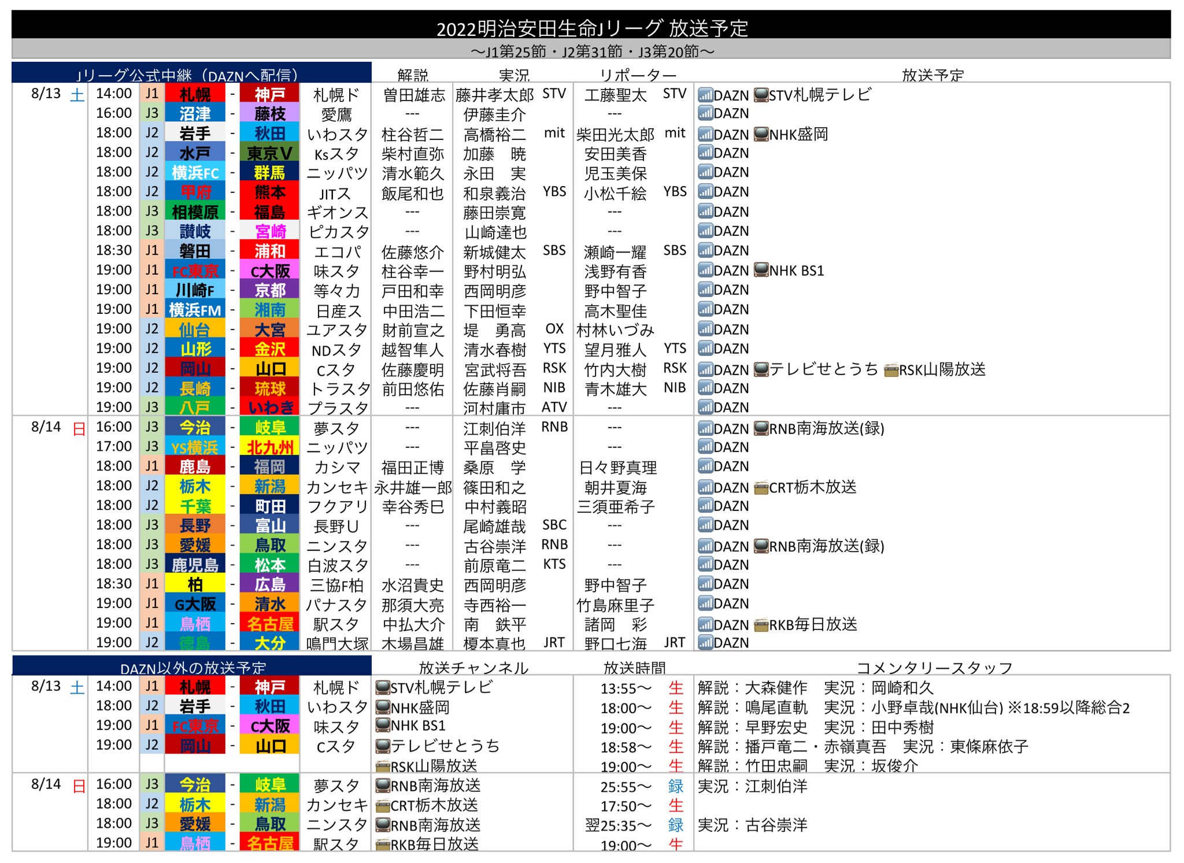The width and height of the screenshot is (1184, 863).
Task: Click the Jリーグ公式中継（DAZNへ配信） section header
Action: 191,73
